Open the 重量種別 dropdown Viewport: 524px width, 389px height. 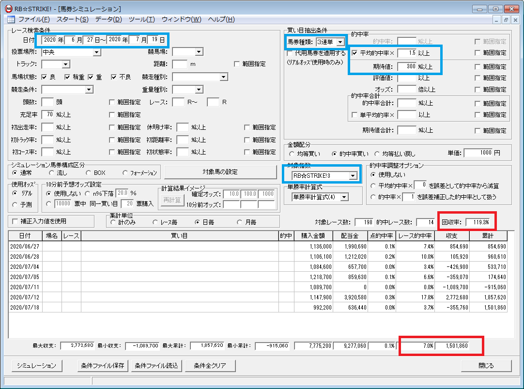click(x=199, y=90)
